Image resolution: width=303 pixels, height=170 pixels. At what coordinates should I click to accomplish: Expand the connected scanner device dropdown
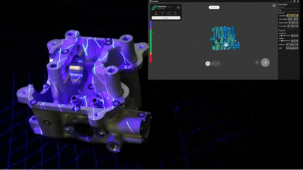coord(178,8)
